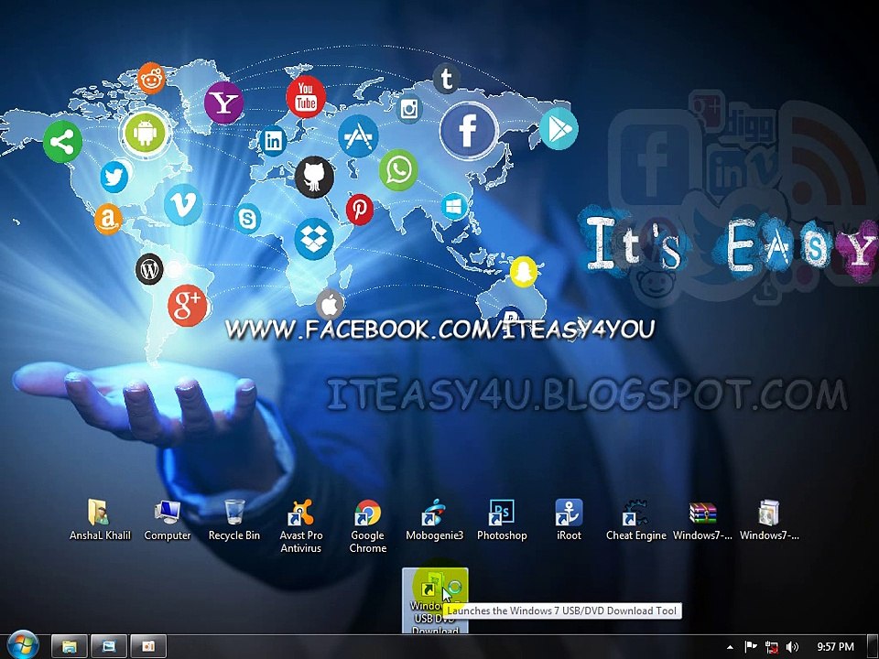Select the Windows7 WinRAR archive icon

tap(702, 520)
